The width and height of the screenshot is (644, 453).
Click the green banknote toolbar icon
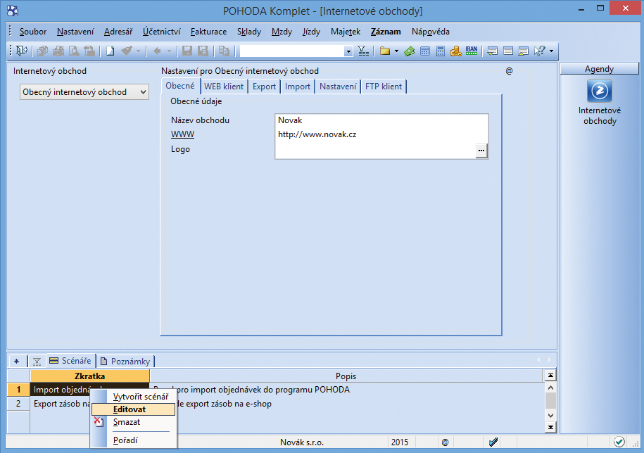tap(410, 51)
